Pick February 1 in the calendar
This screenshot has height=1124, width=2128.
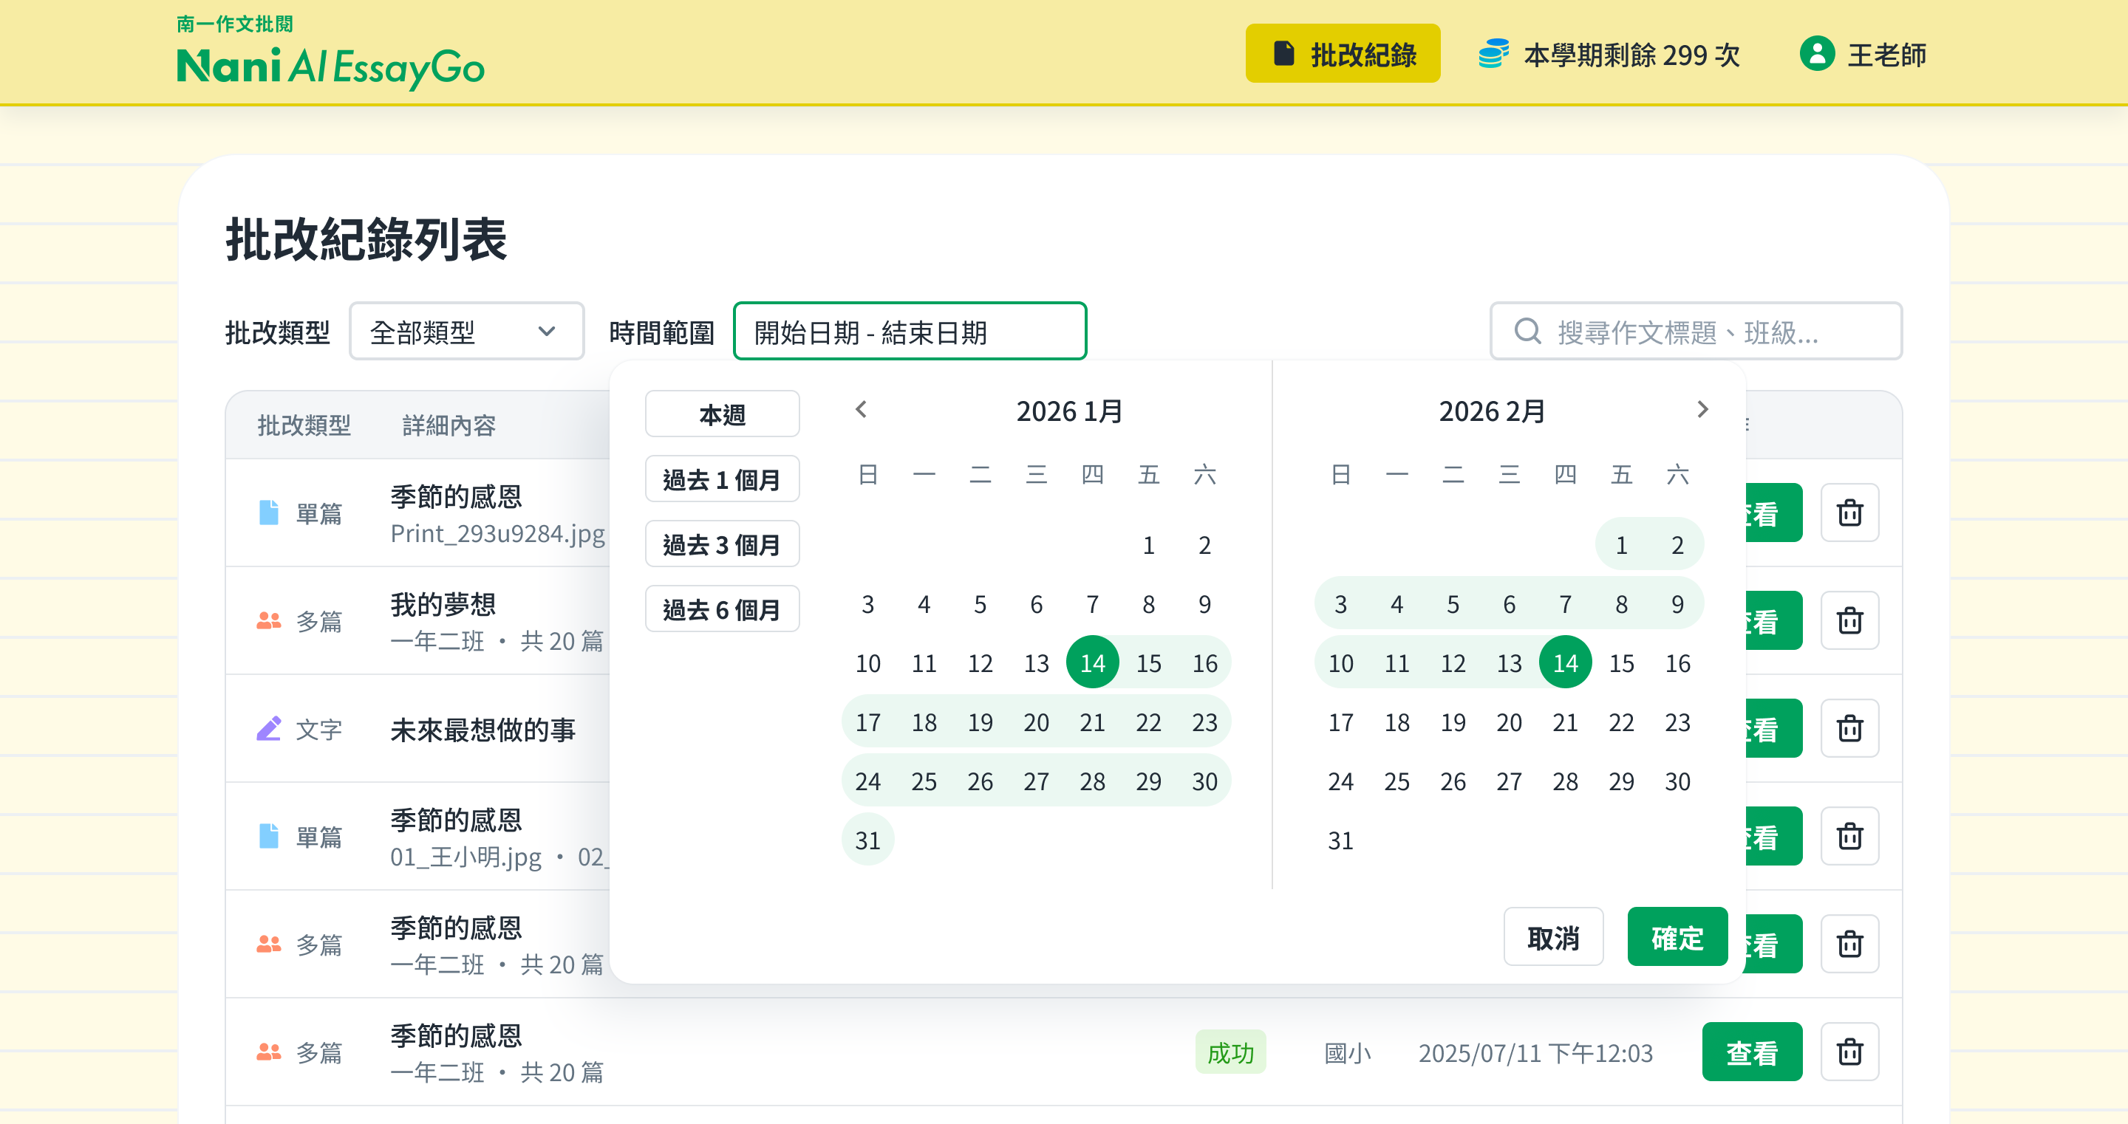[x=1621, y=545]
